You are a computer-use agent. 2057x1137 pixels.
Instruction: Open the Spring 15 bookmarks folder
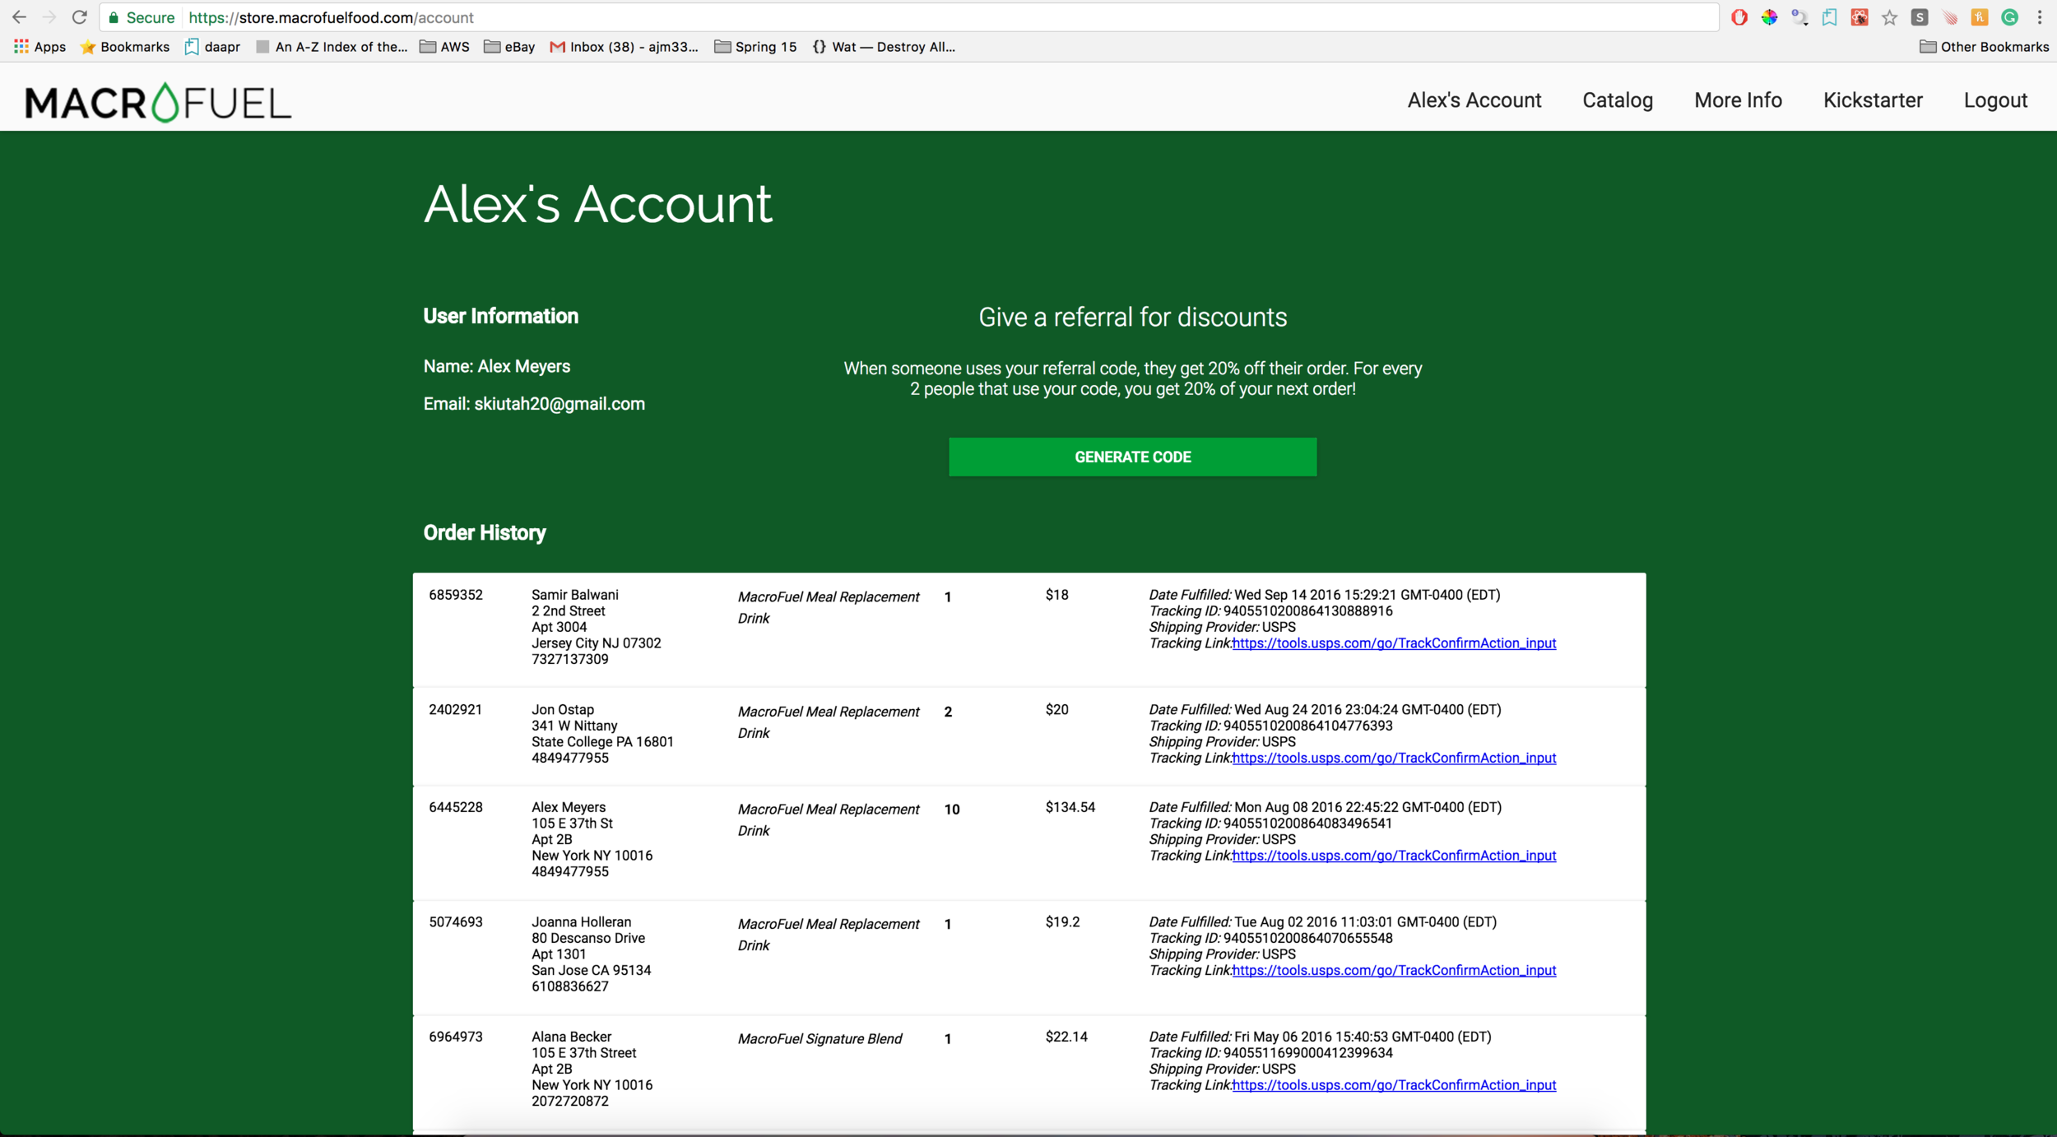point(755,47)
